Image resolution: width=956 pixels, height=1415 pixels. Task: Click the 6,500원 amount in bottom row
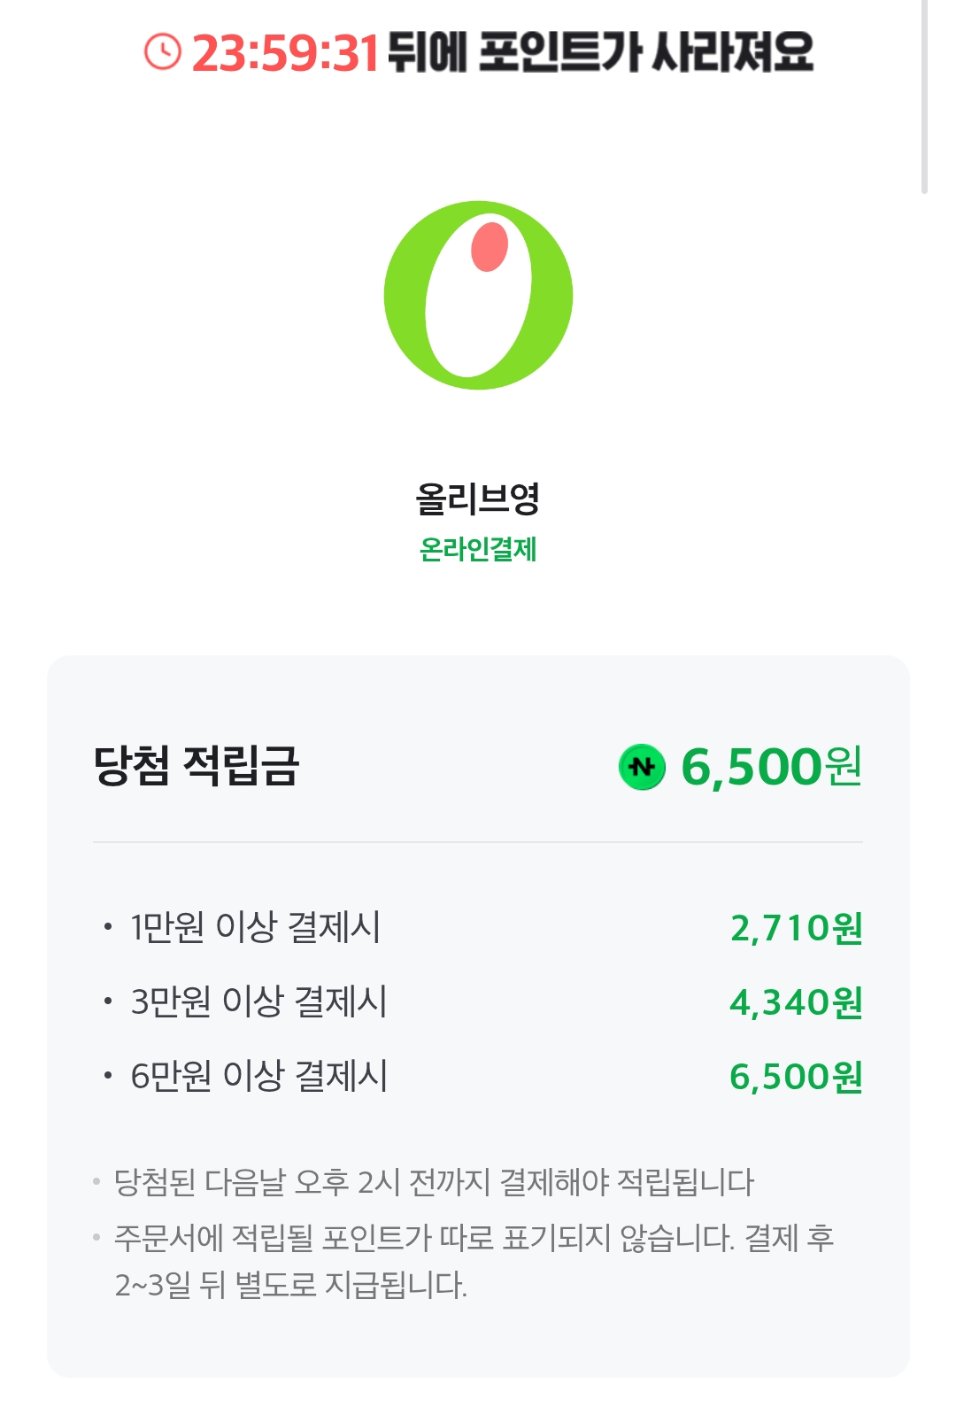pos(796,1077)
